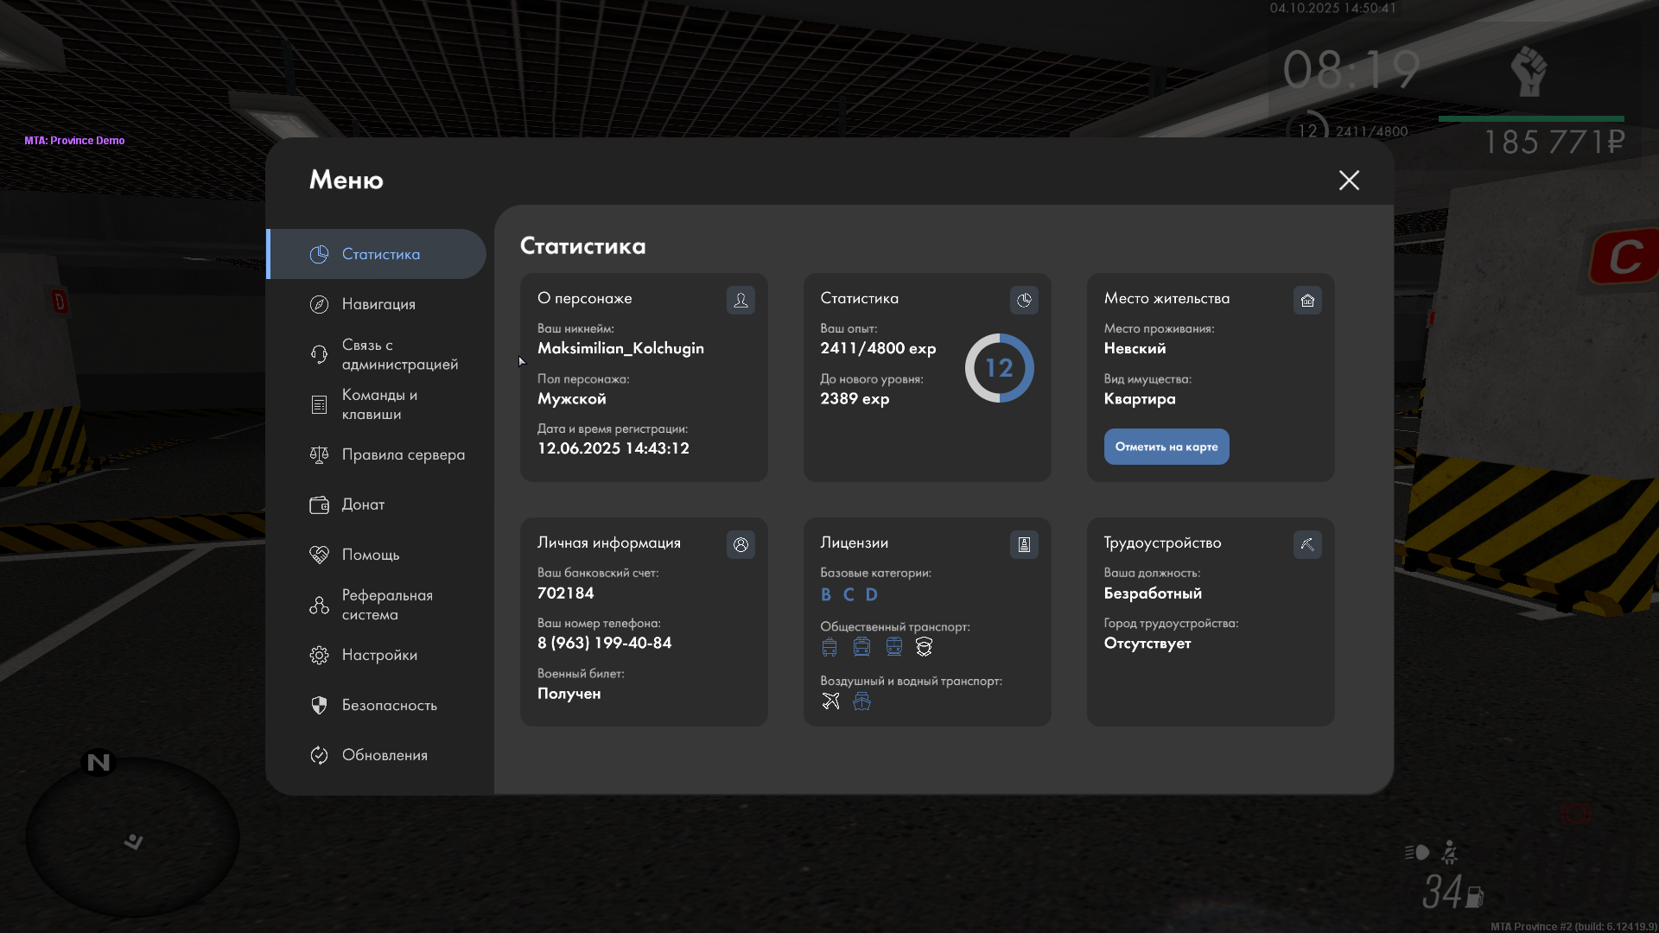Open Правила сервера section
The width and height of the screenshot is (1659, 933).
tap(403, 454)
